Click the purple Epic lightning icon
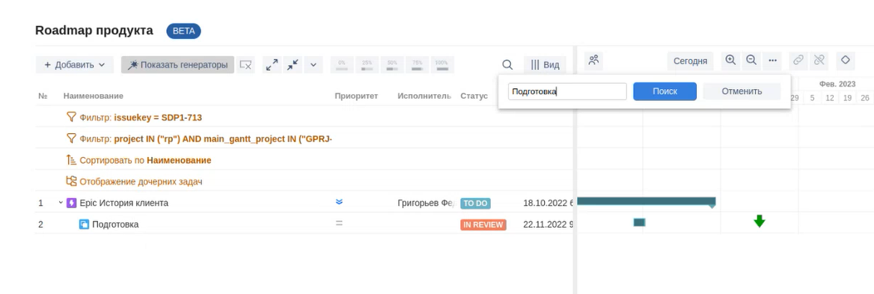Image resolution: width=874 pixels, height=294 pixels. pyautogui.click(x=71, y=203)
